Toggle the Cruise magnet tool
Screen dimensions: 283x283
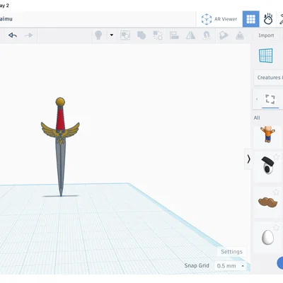[207, 35]
